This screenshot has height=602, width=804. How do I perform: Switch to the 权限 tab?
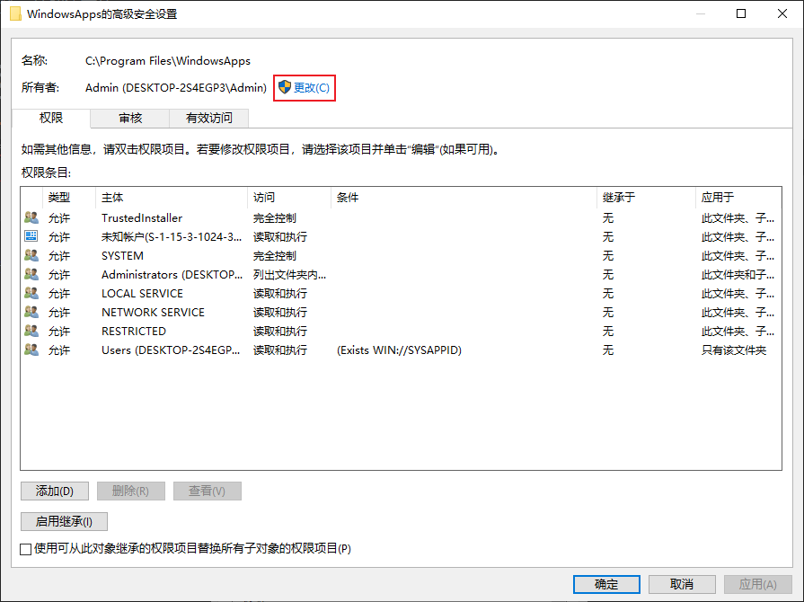coord(51,118)
